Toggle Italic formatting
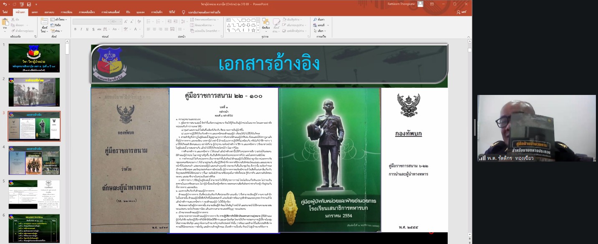 coord(81,29)
